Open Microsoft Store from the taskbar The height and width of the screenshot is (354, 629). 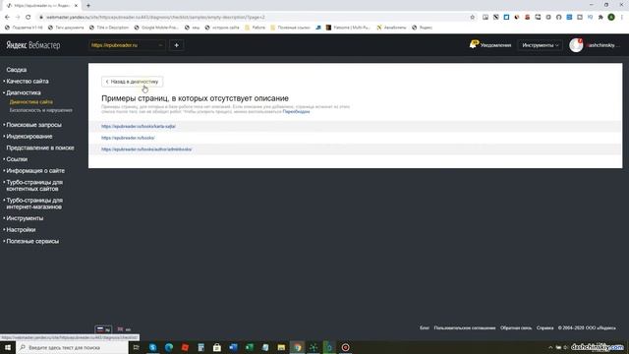point(217,347)
